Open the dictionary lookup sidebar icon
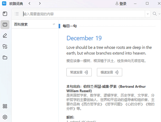Image resolution: width=161 pixels, height=122 pixels. pyautogui.click(x=5, y=14)
